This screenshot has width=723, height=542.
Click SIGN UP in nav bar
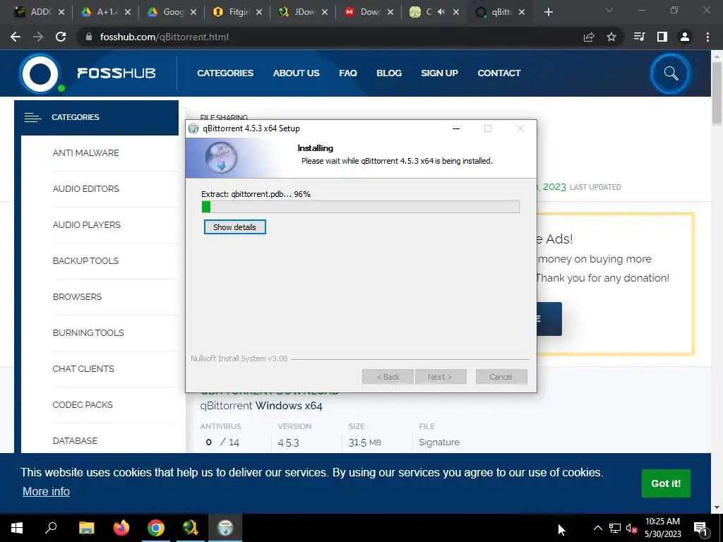click(439, 73)
